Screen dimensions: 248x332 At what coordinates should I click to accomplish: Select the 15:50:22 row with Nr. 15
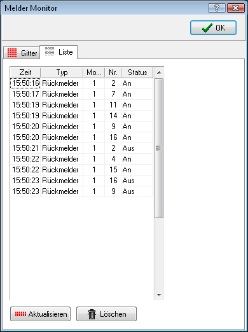tap(81, 170)
